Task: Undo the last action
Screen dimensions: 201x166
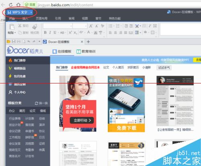Action: click(29, 41)
